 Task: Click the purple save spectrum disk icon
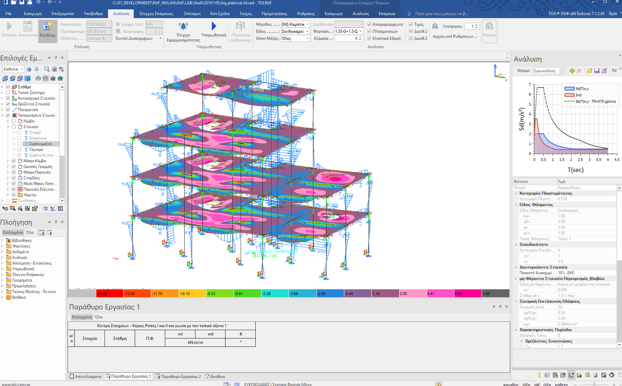click(x=597, y=71)
